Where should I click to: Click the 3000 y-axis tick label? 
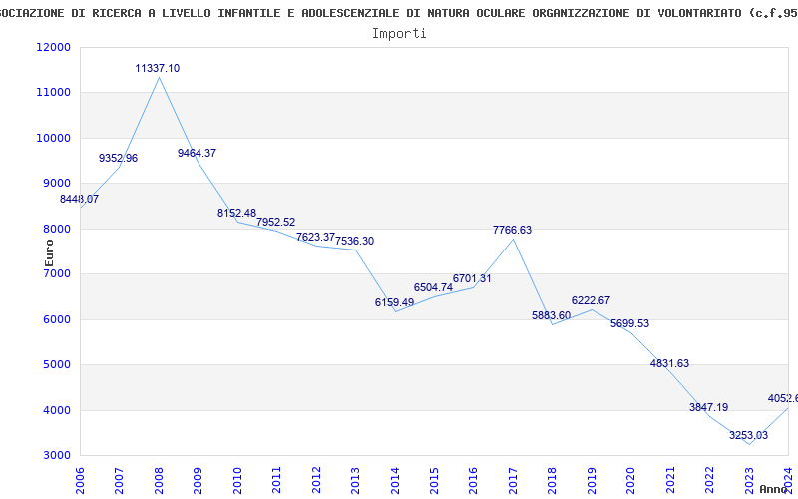coord(56,456)
